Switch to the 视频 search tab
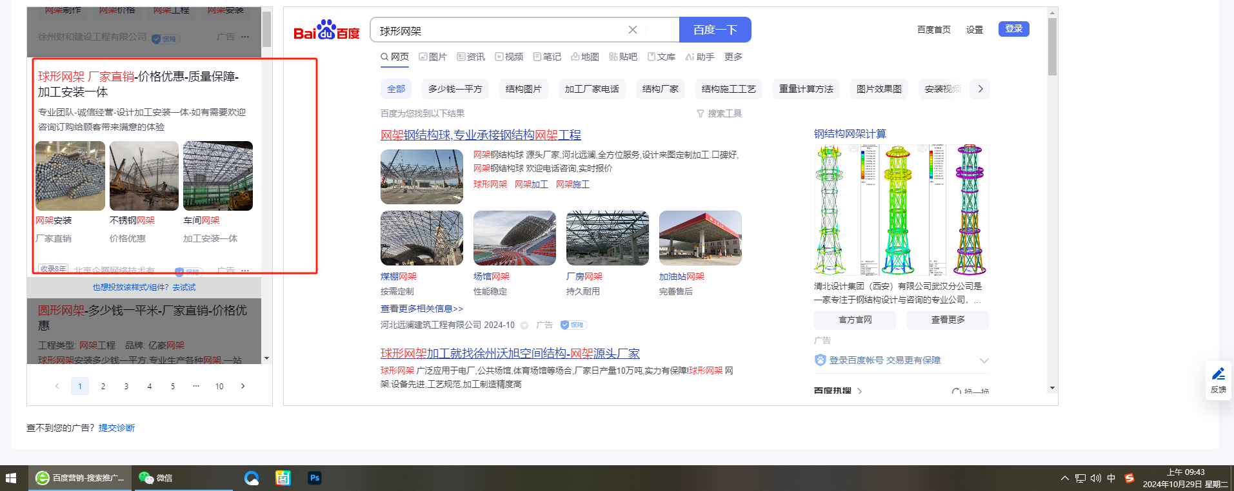 click(x=509, y=57)
